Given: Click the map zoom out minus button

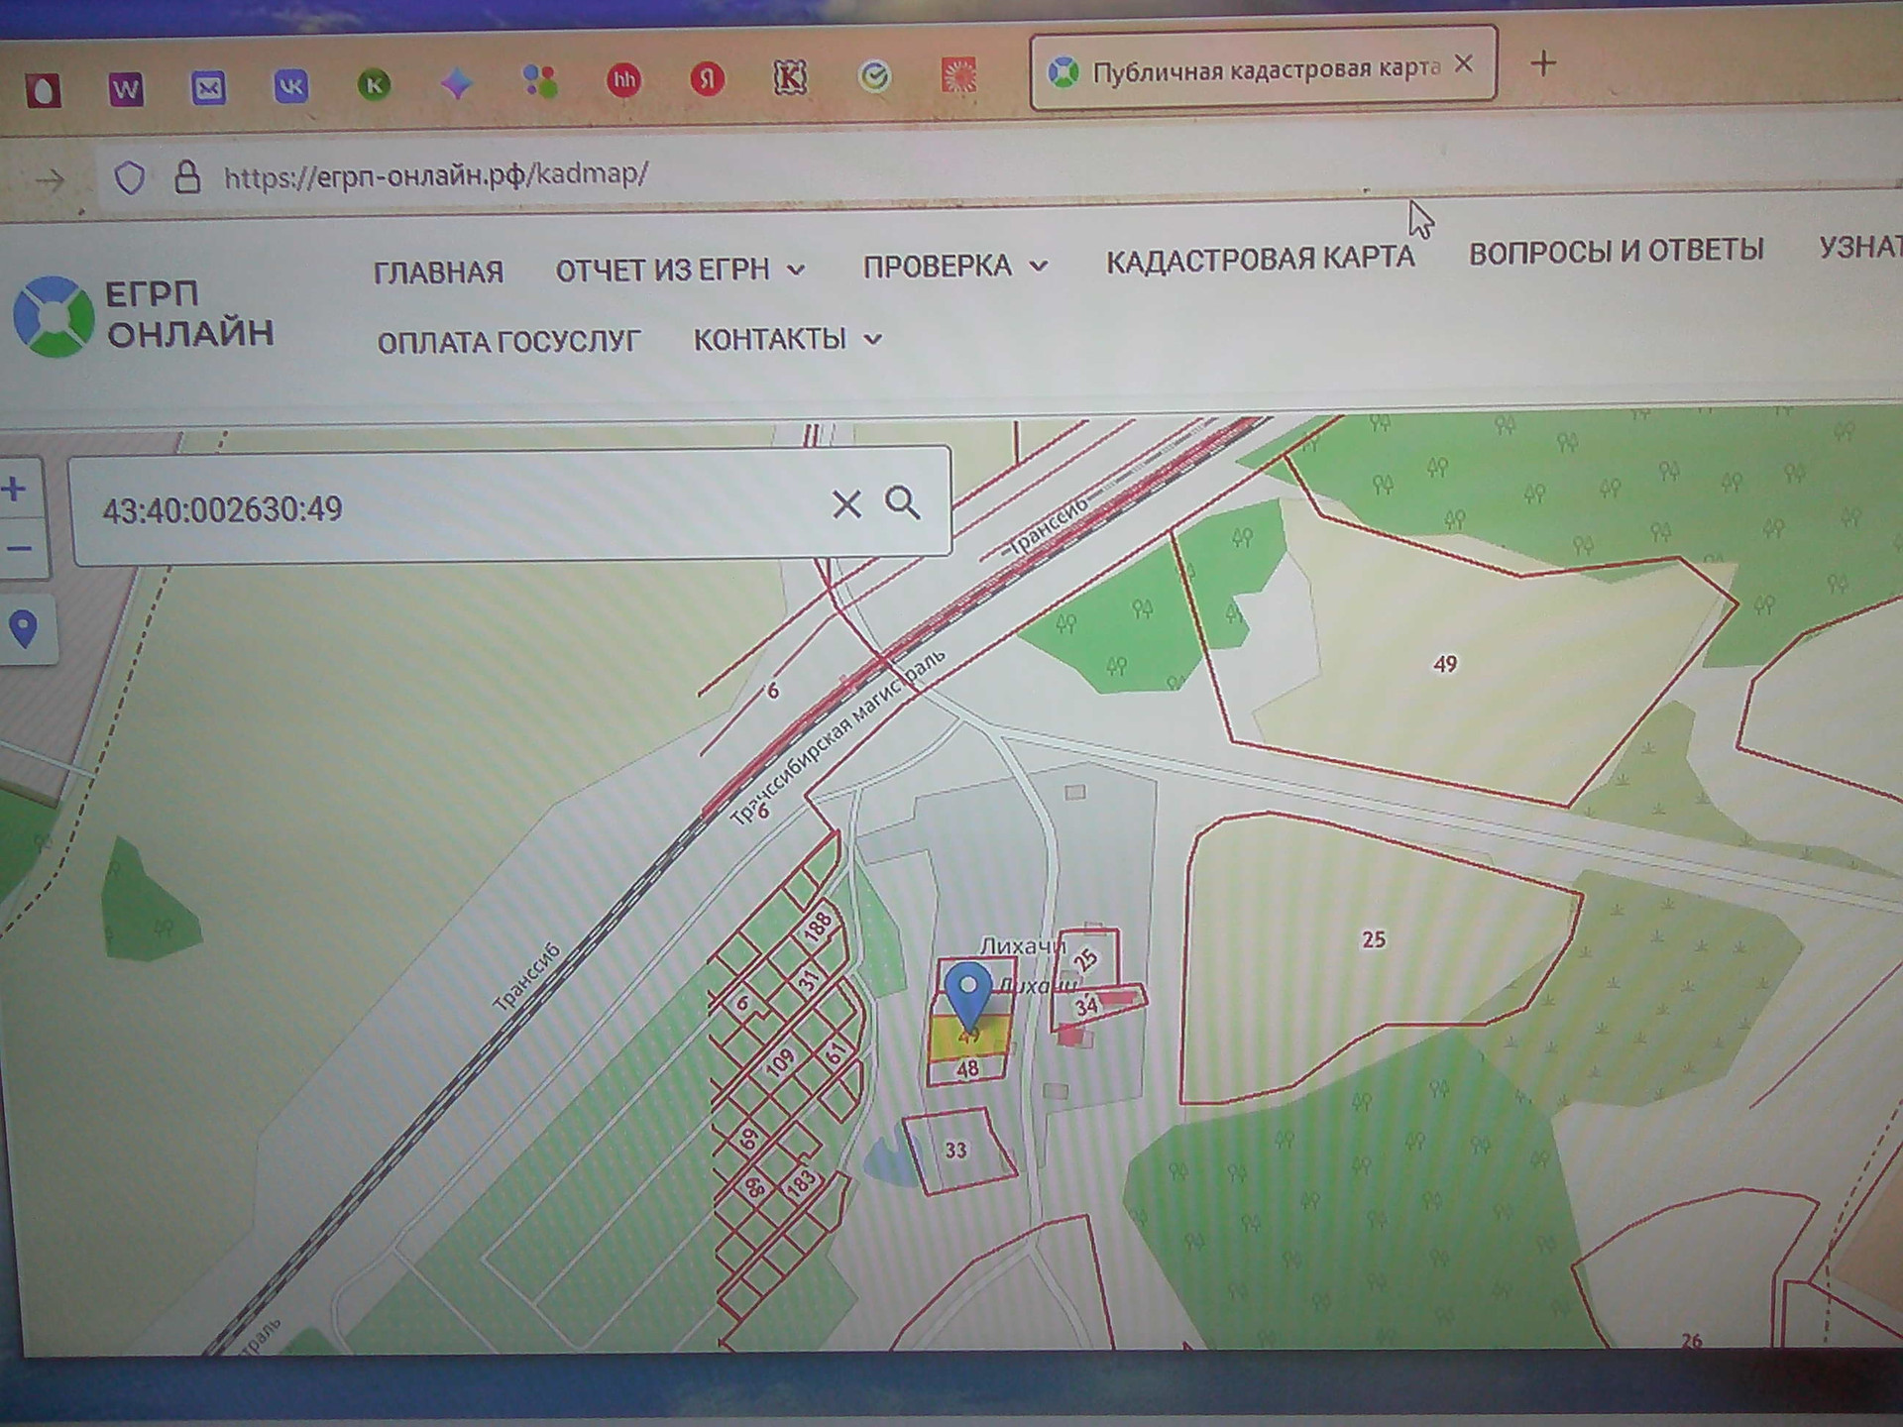Looking at the screenshot, I should click(18, 548).
